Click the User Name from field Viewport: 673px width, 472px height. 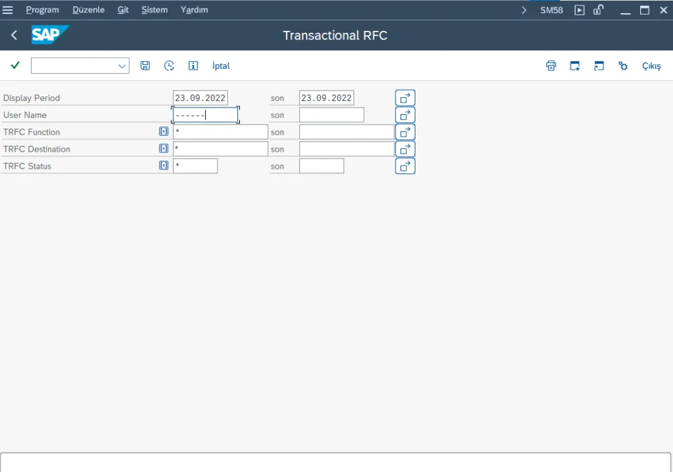point(205,115)
